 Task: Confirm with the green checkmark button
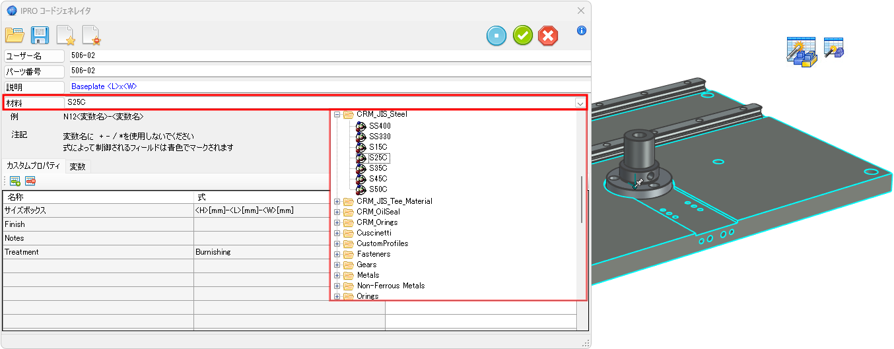[x=523, y=36]
